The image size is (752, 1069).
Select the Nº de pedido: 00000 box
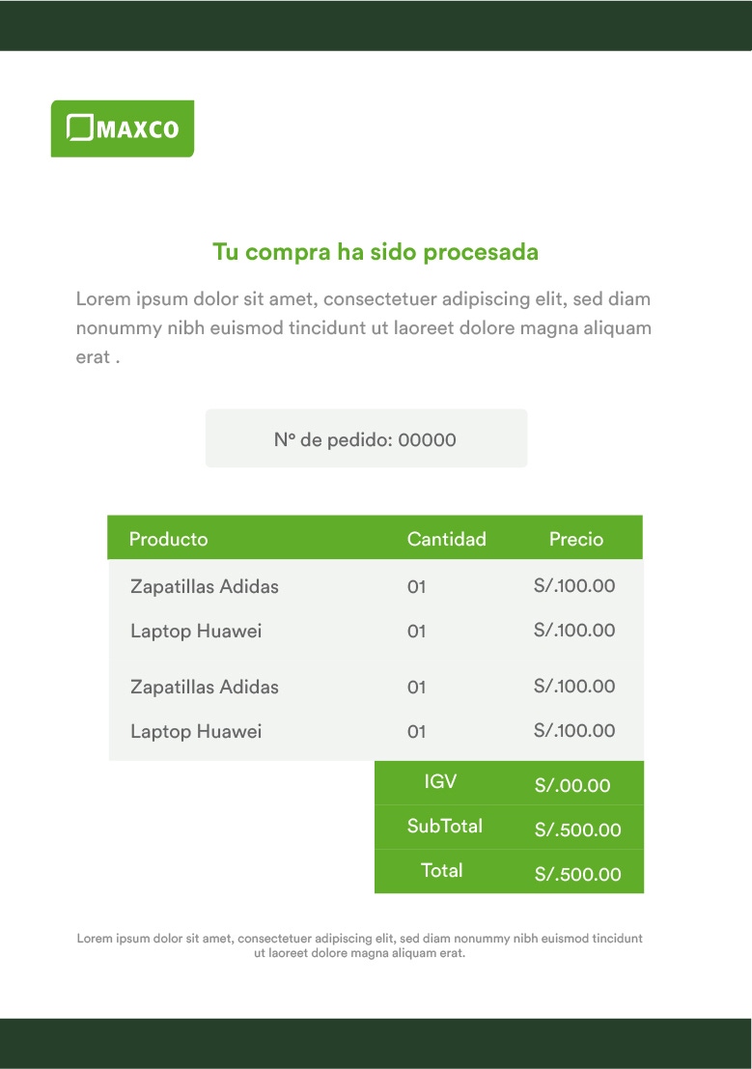click(x=366, y=438)
